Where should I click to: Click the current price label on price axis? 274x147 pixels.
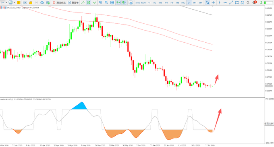269,86
